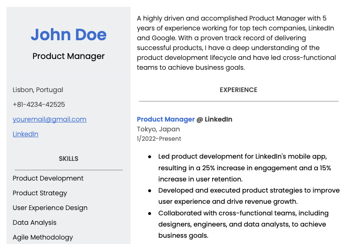352x244 pixels.
Task: Select the Agile Methodology skill
Action: pos(42,237)
